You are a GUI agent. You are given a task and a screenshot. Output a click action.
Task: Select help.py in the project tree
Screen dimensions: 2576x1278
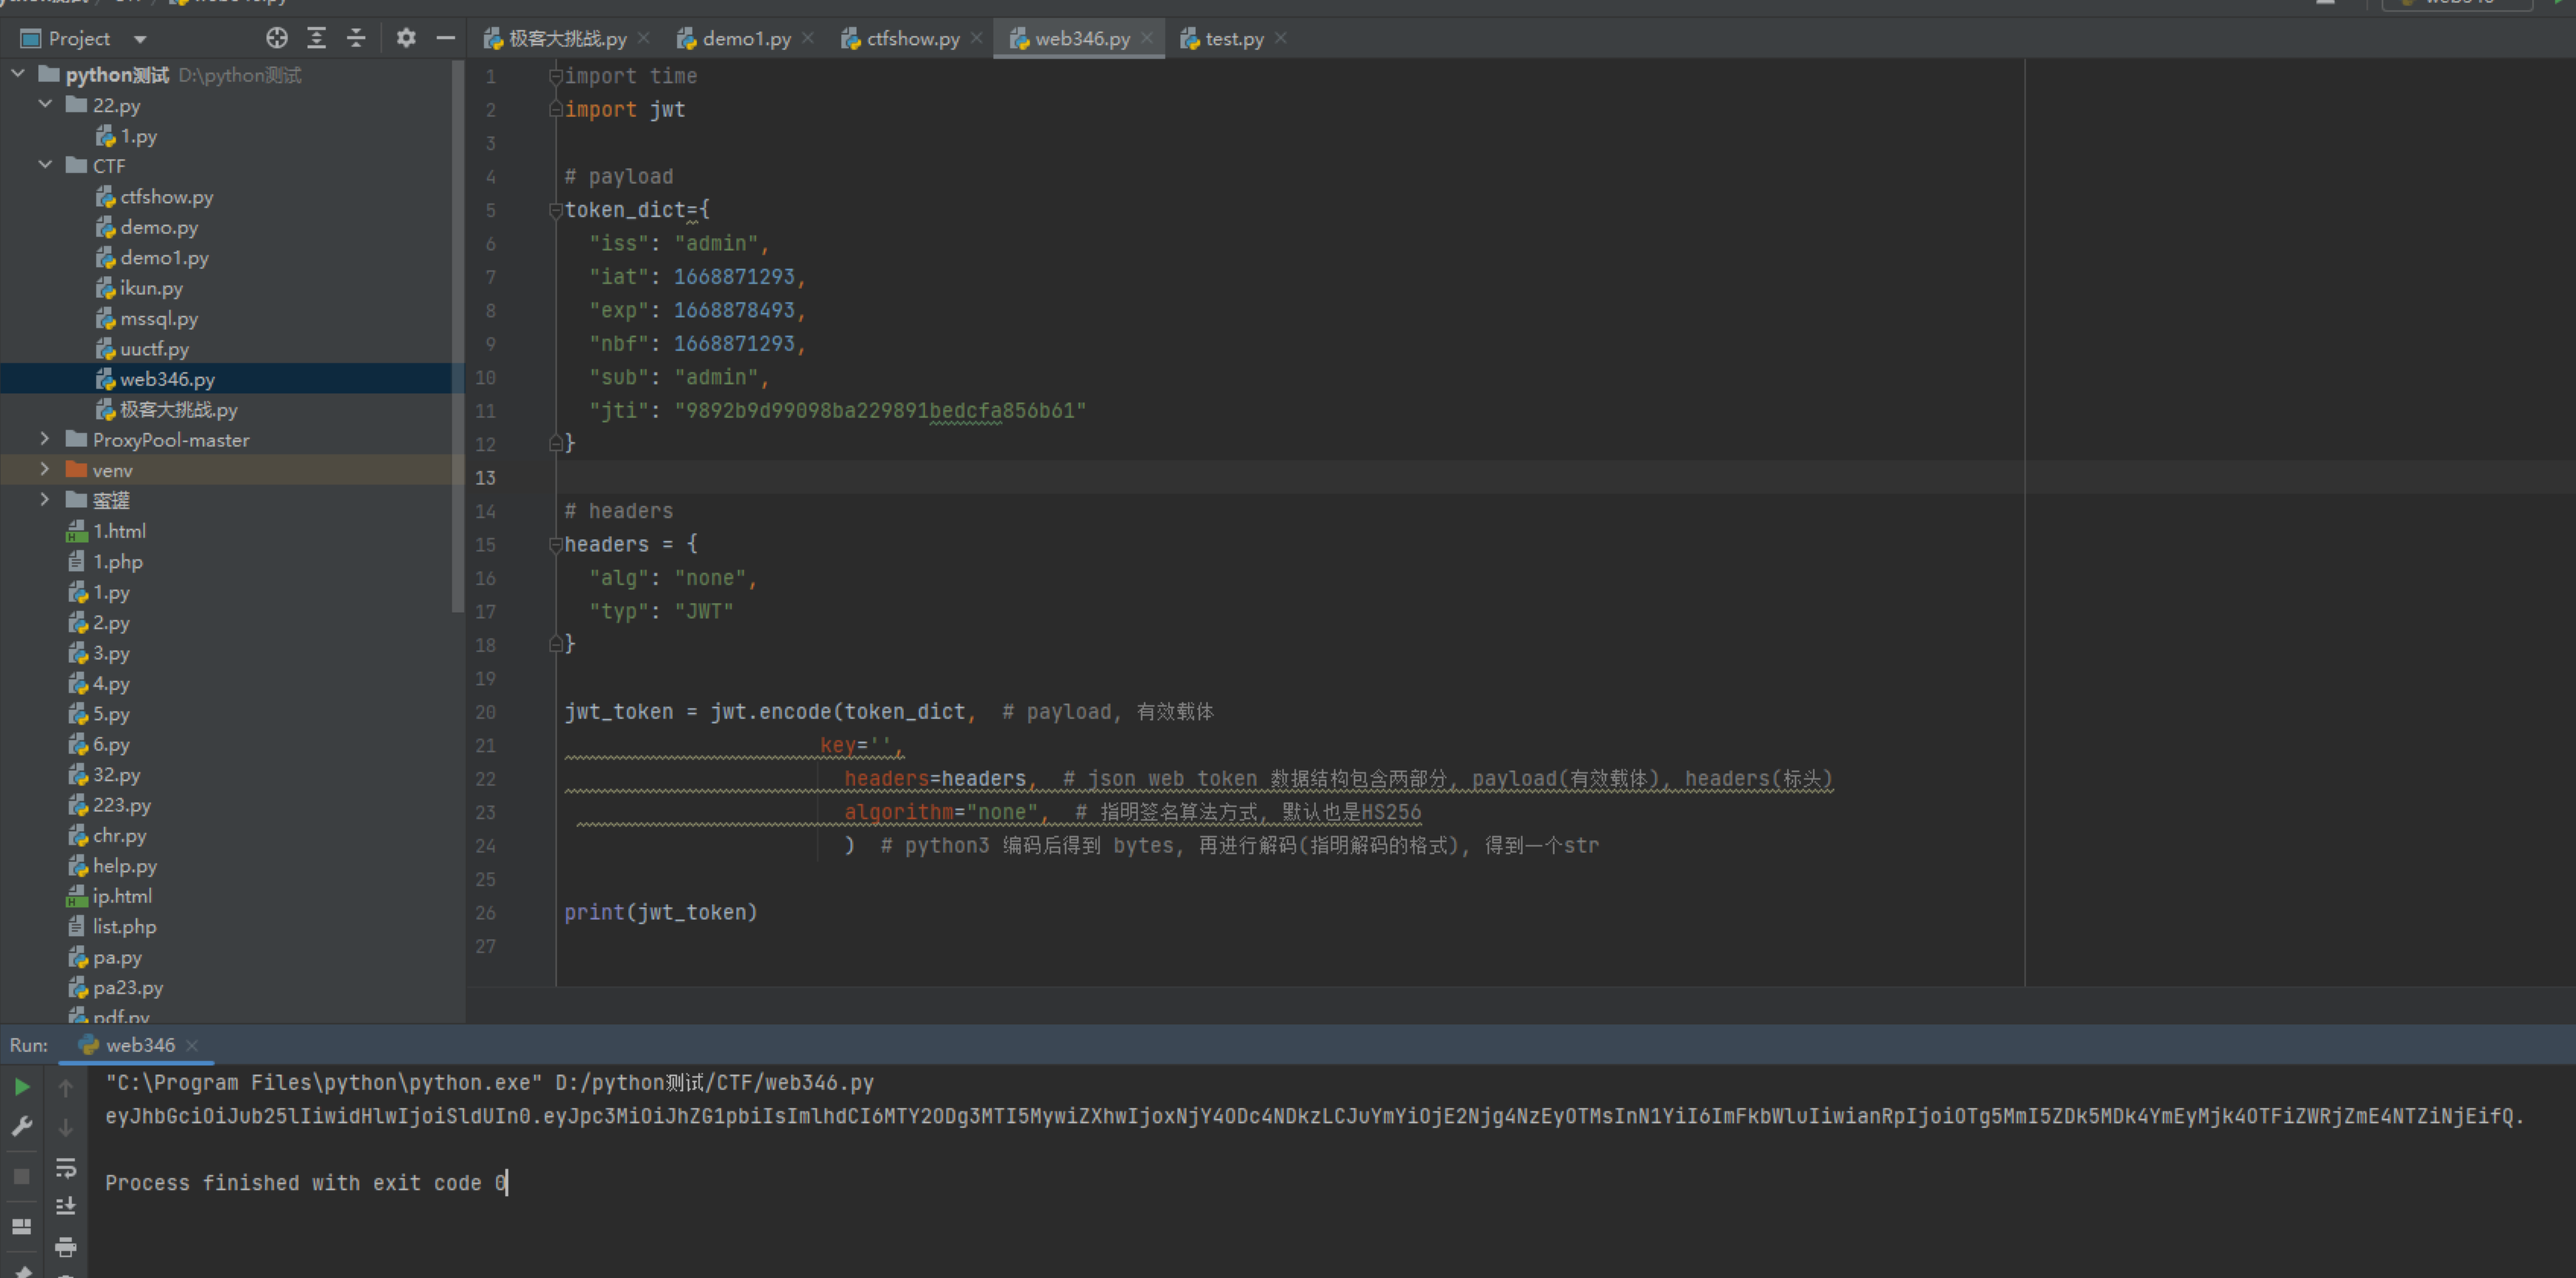coord(113,865)
